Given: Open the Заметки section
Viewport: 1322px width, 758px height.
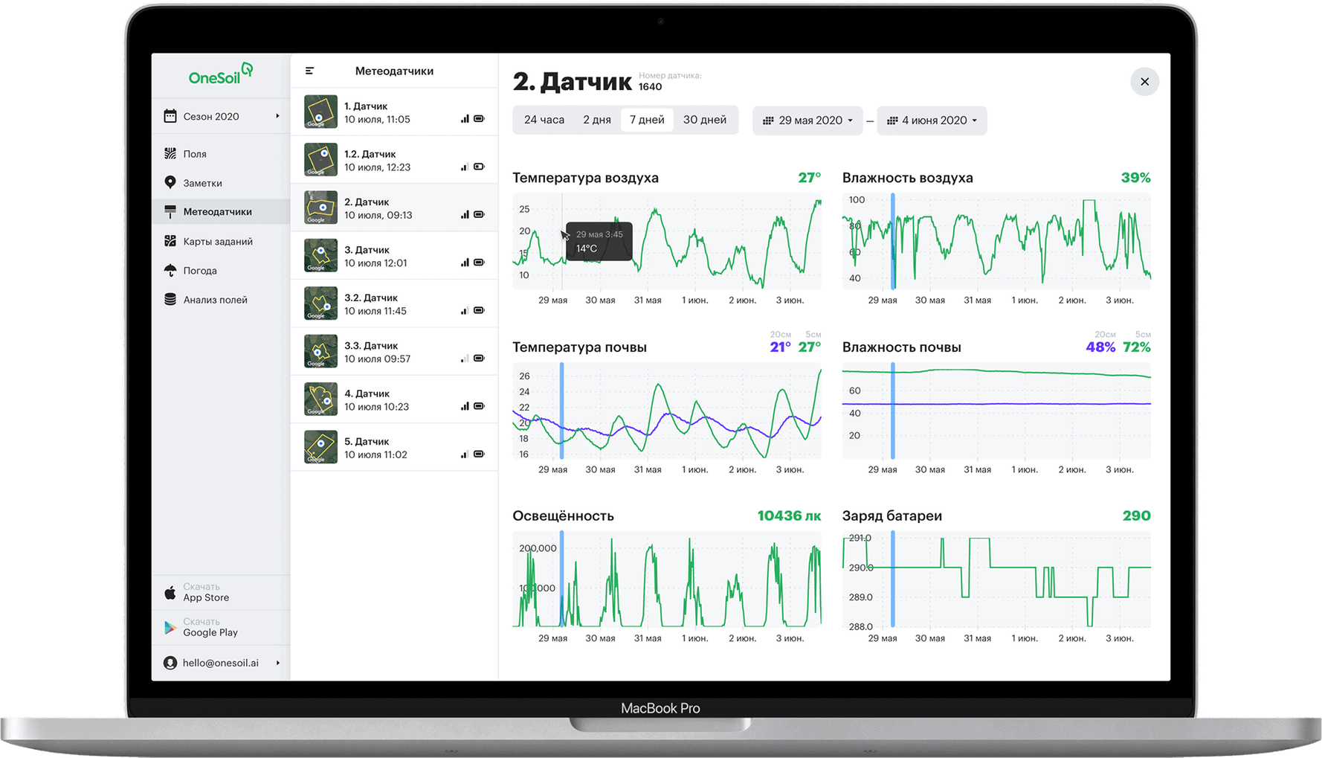Looking at the screenshot, I should click(x=221, y=183).
